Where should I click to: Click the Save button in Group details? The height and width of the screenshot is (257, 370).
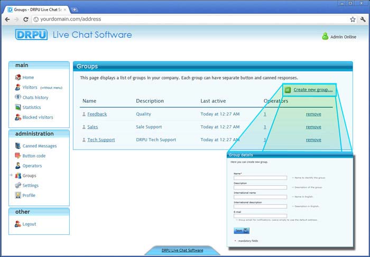click(242, 231)
